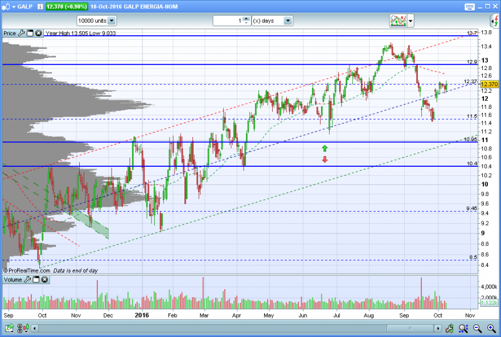Close the Price panel
The image size is (501, 337).
point(38,33)
